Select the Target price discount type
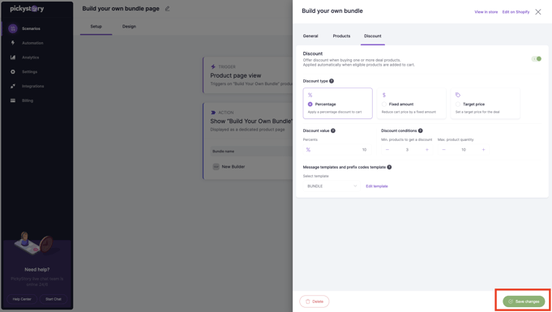 (x=485, y=103)
